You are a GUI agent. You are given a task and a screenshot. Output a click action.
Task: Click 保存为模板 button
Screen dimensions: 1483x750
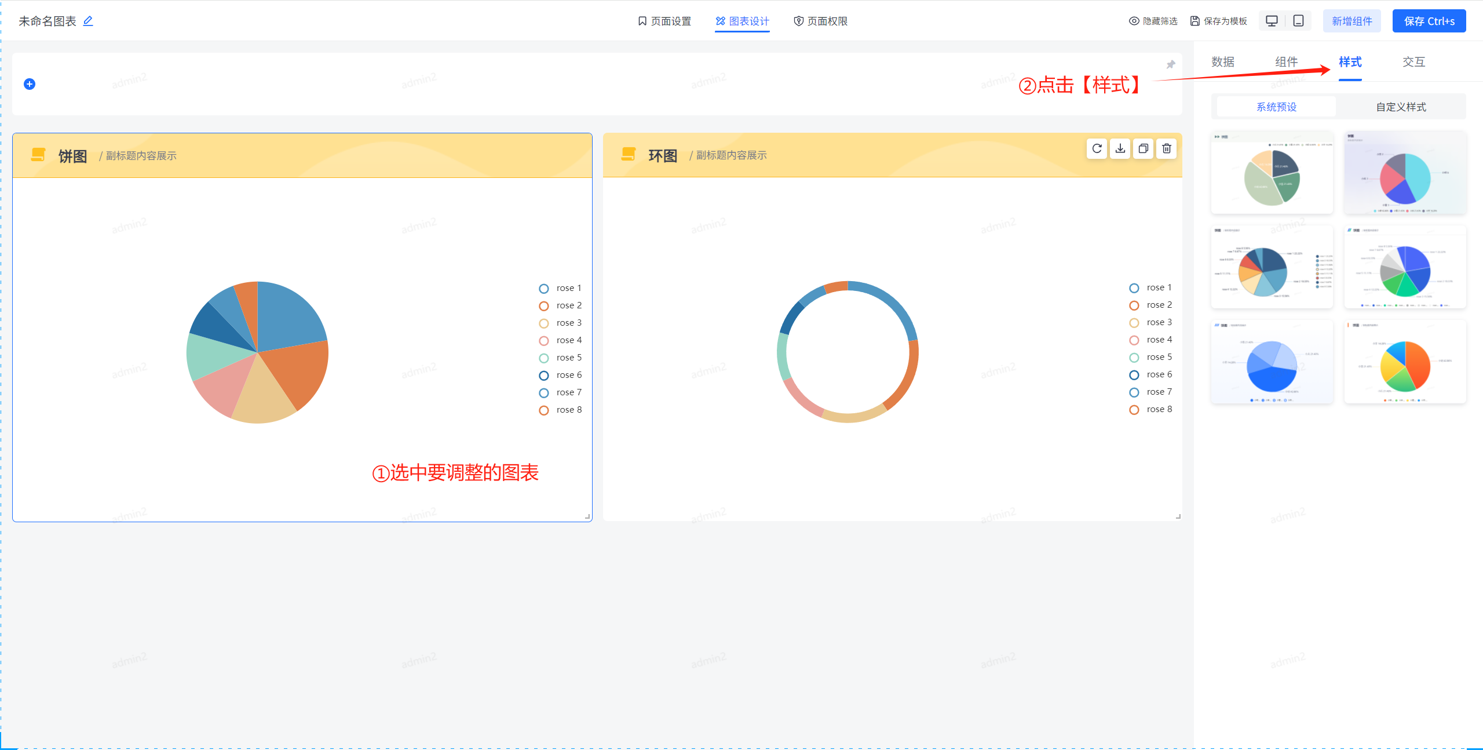click(x=1218, y=21)
